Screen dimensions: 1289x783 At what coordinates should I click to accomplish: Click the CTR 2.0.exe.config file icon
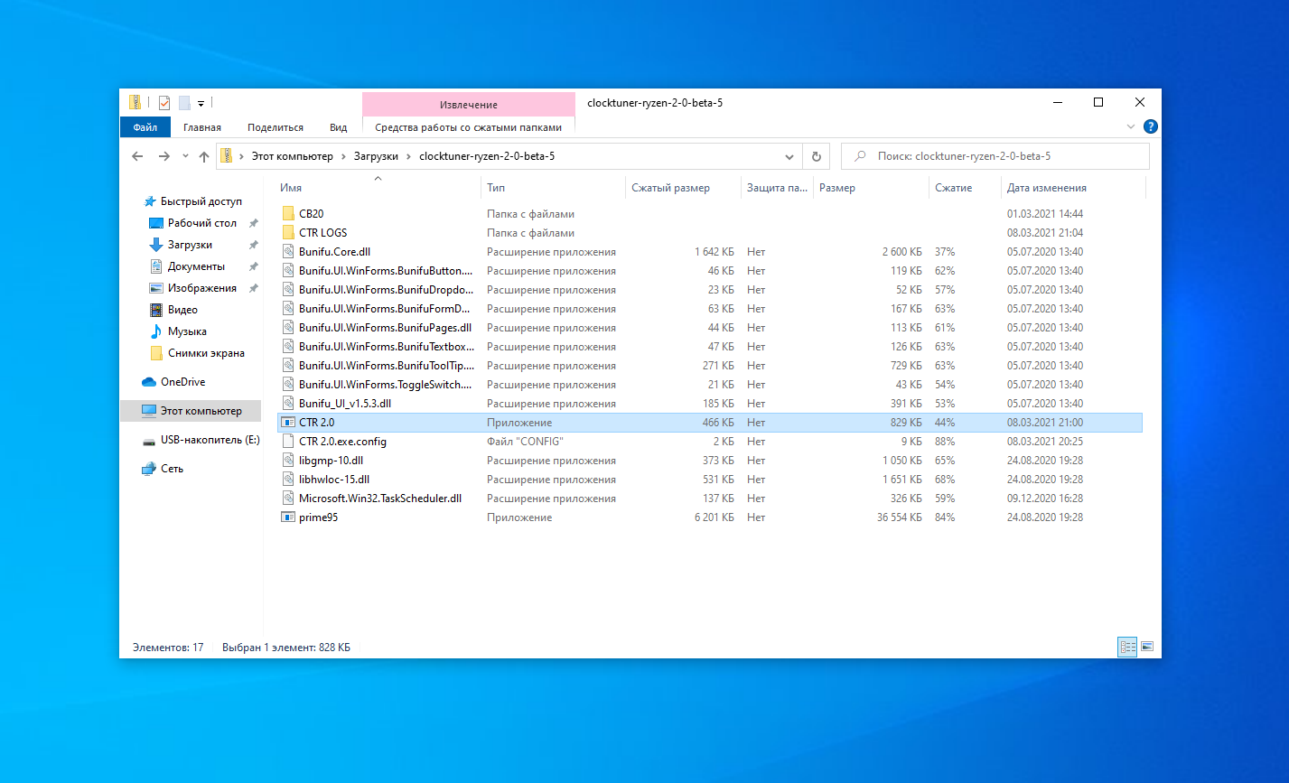[288, 442]
